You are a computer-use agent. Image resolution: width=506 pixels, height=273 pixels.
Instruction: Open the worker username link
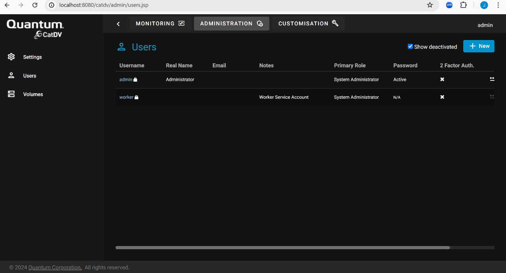(126, 97)
